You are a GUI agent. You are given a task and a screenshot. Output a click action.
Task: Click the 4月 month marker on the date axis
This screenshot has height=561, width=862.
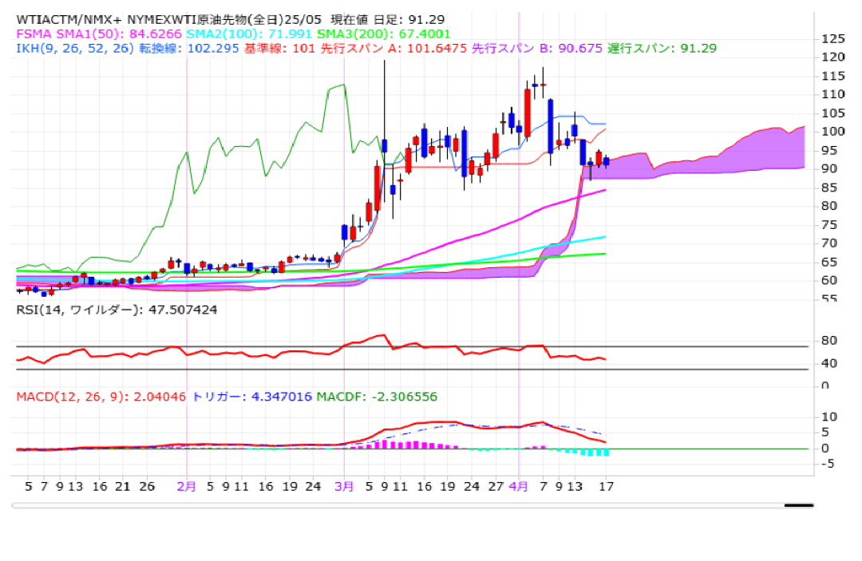click(519, 484)
